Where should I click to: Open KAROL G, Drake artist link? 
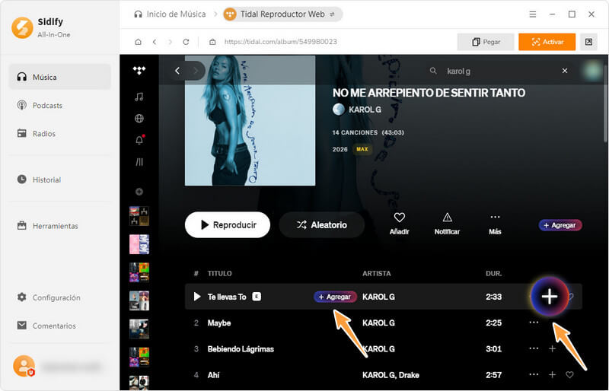click(391, 375)
